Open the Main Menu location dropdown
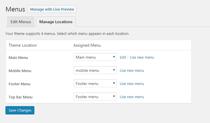The width and height of the screenshot is (210, 123). click(95, 57)
